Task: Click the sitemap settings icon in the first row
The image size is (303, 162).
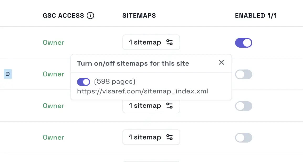Action: click(170, 42)
